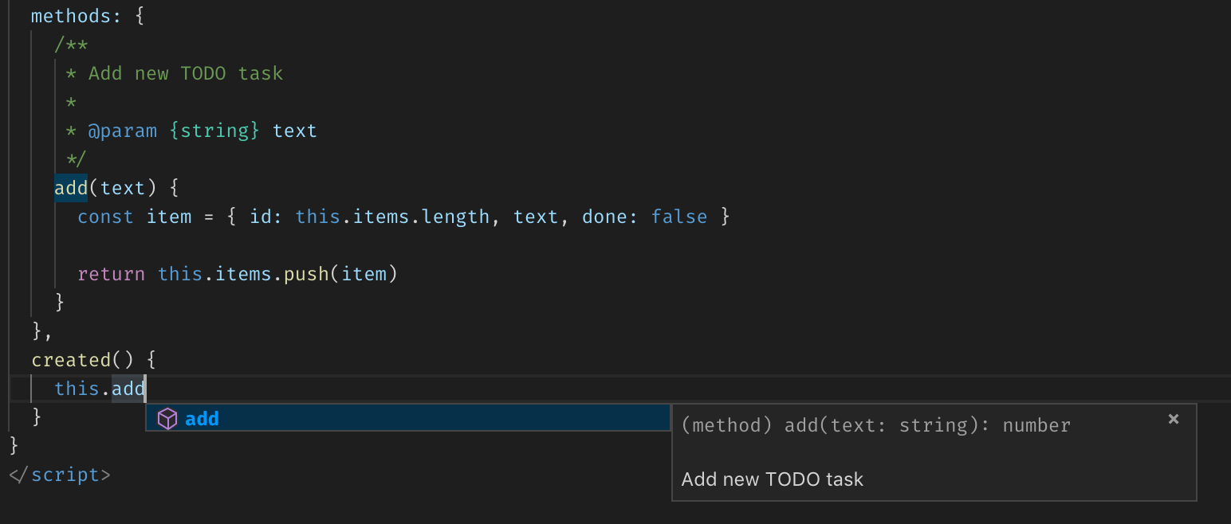Click "Add new TODO task" popup description

[x=772, y=479]
